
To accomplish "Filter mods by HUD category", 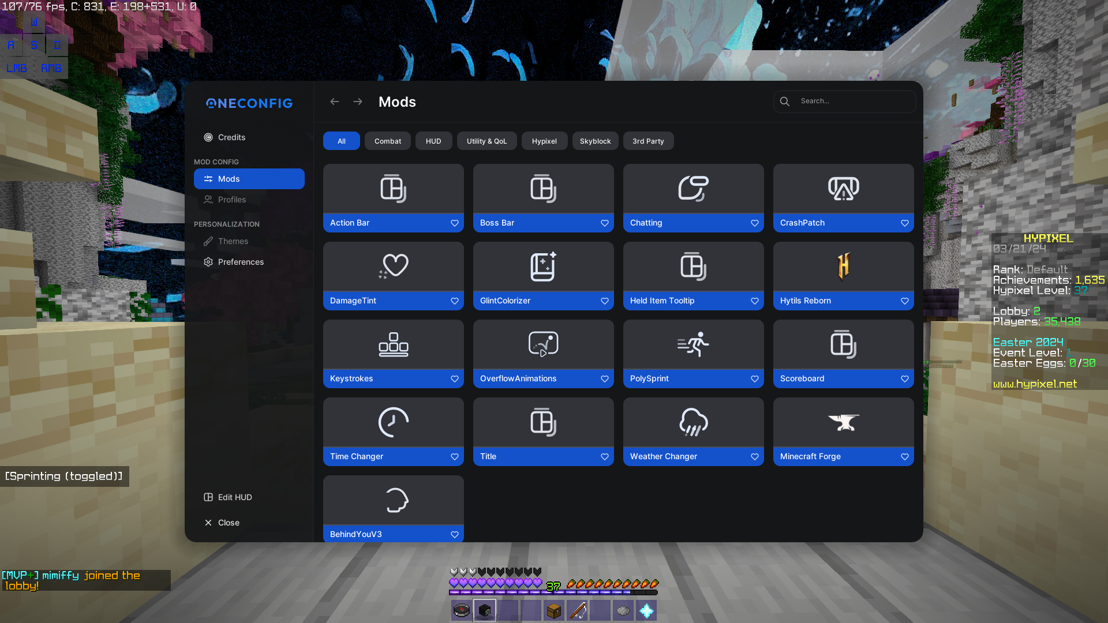I will [x=433, y=141].
